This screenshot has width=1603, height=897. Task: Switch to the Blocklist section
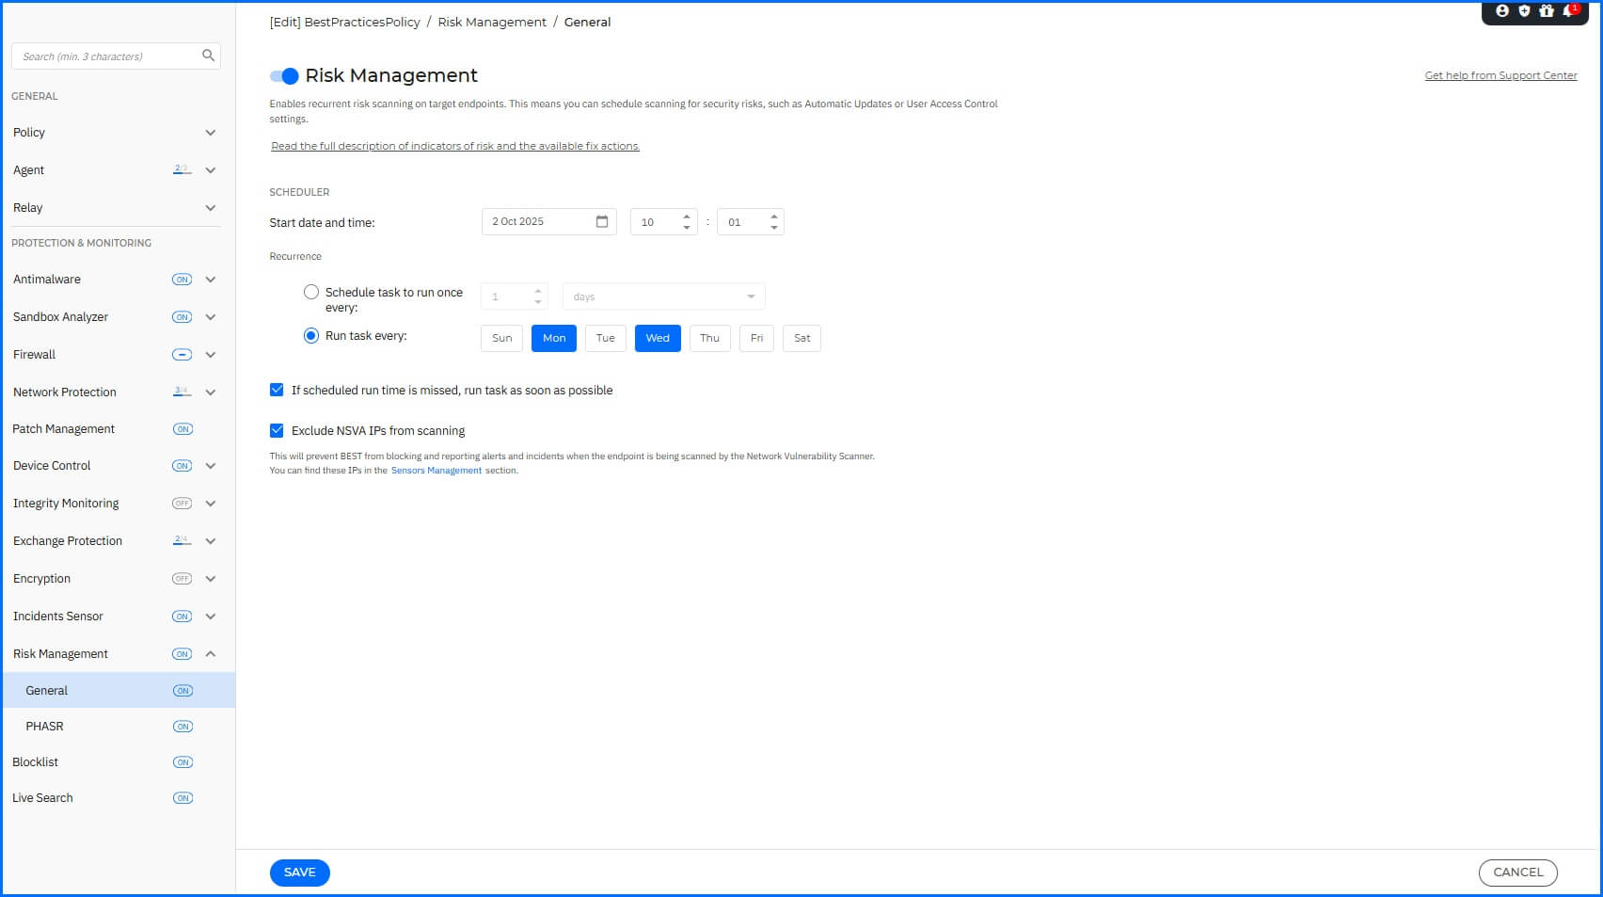36,761
